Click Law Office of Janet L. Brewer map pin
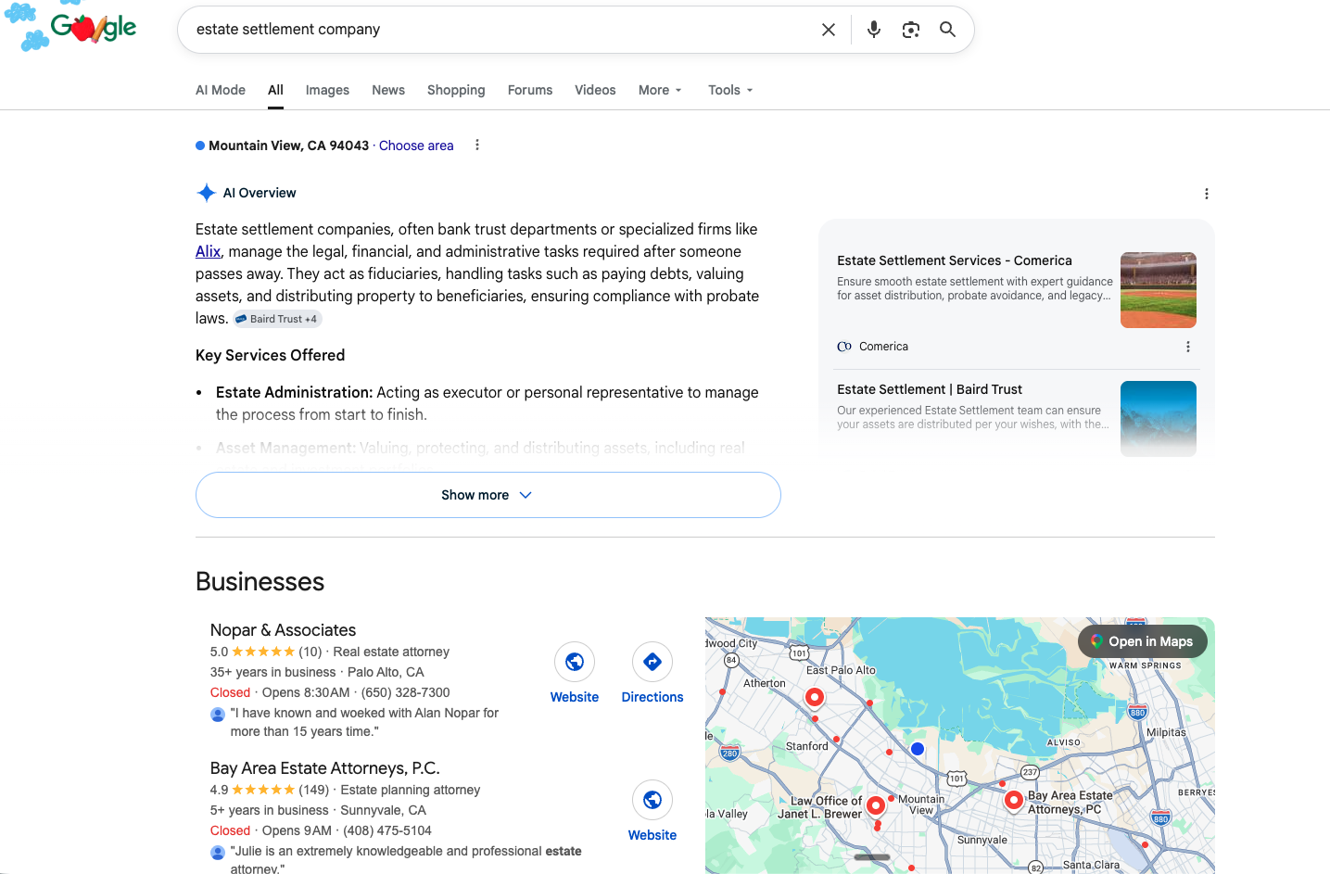This screenshot has width=1330, height=874. point(876,805)
